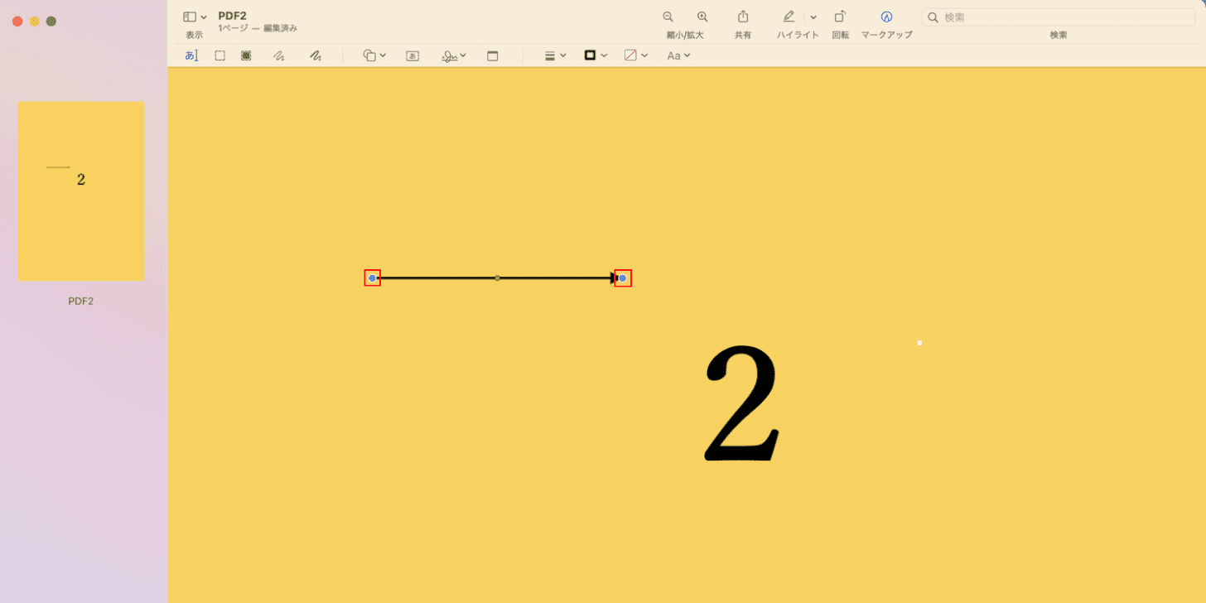Click the PDF2 document title
The width and height of the screenshot is (1206, 603).
tap(232, 16)
